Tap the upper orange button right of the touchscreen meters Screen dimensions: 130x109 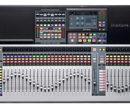coord(100,23)
